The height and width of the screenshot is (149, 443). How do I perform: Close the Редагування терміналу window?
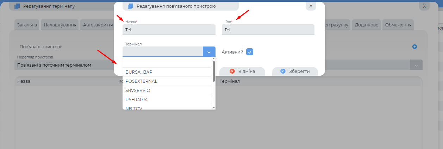[424, 6]
